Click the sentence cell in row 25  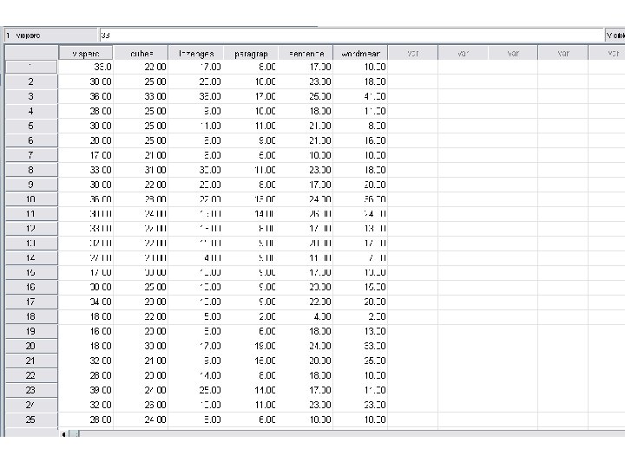pos(306,419)
